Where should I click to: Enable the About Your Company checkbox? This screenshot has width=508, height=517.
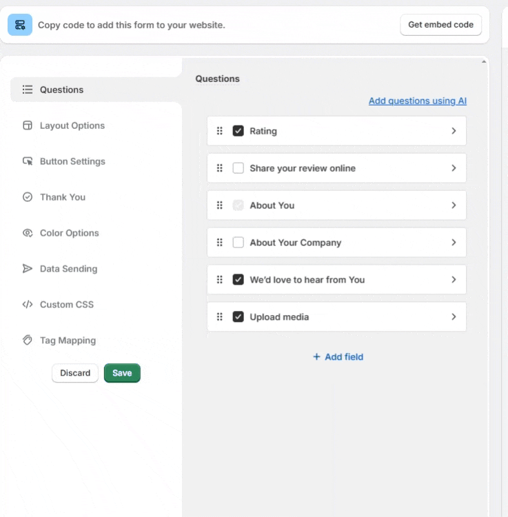click(238, 243)
